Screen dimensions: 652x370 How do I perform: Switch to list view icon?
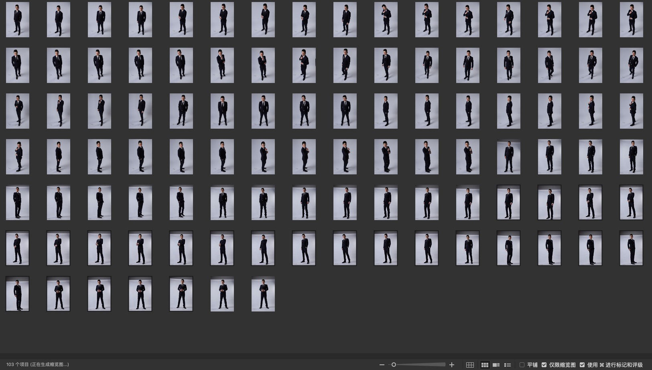point(508,365)
